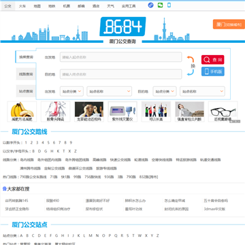
Task: Open the 轮渡线路 category link
Action: click(141, 160)
